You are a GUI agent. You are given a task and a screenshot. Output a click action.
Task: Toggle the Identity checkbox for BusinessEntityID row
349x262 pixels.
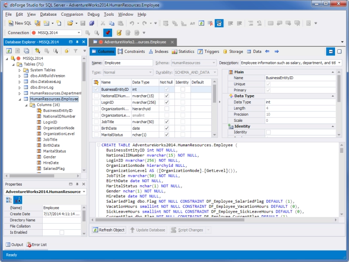pos(183,89)
